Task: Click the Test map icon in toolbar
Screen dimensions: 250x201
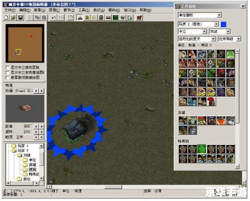Action: (139, 18)
